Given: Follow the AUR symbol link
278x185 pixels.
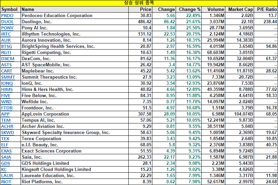Looking at the screenshot, I should coord(6,40).
